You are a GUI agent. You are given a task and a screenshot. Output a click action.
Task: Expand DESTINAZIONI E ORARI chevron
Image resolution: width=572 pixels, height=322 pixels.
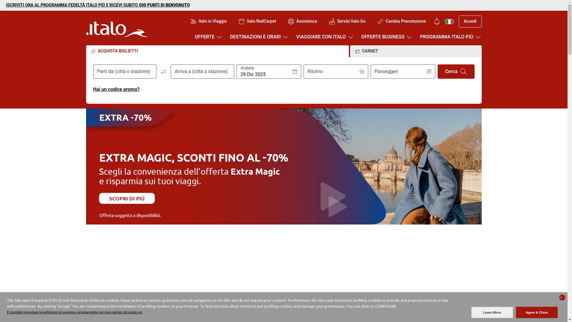coord(286,37)
